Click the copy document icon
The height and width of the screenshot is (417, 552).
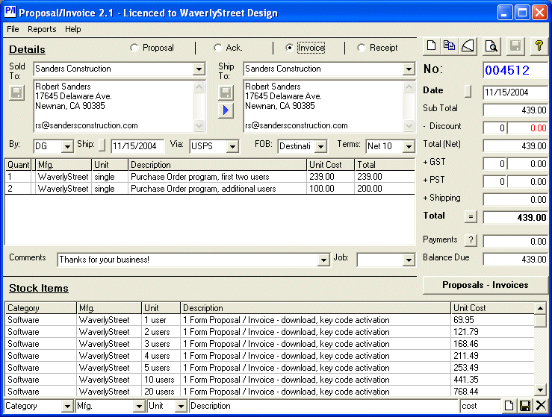[x=450, y=46]
